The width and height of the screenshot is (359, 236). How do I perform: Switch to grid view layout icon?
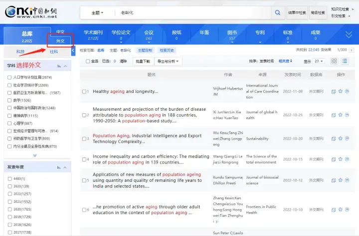pyautogui.click(x=334, y=61)
